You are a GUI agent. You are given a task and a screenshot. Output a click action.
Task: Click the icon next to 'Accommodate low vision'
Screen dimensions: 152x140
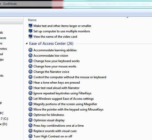click(x=30, y=55)
